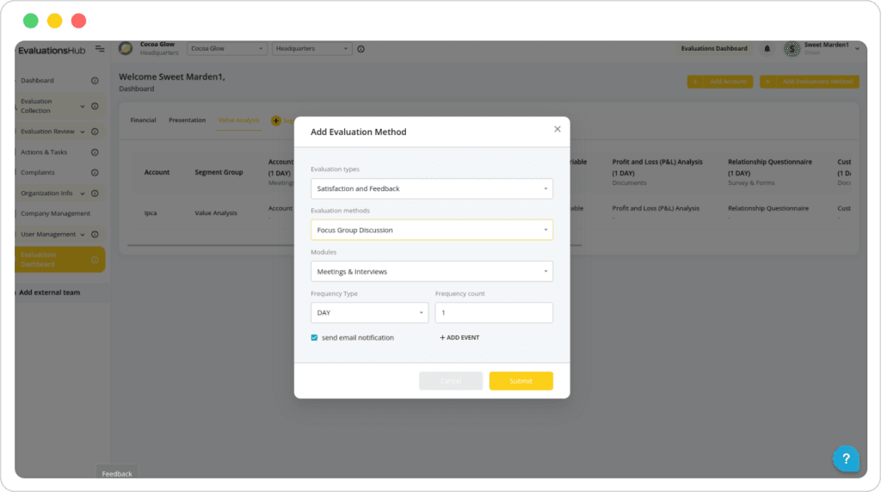The image size is (881, 492).
Task: Switch to the Presentation tab
Action: coord(187,120)
